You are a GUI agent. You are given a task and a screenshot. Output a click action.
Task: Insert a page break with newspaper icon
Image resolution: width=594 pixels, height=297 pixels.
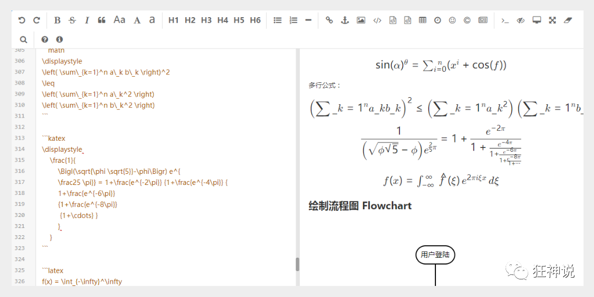coord(482,20)
